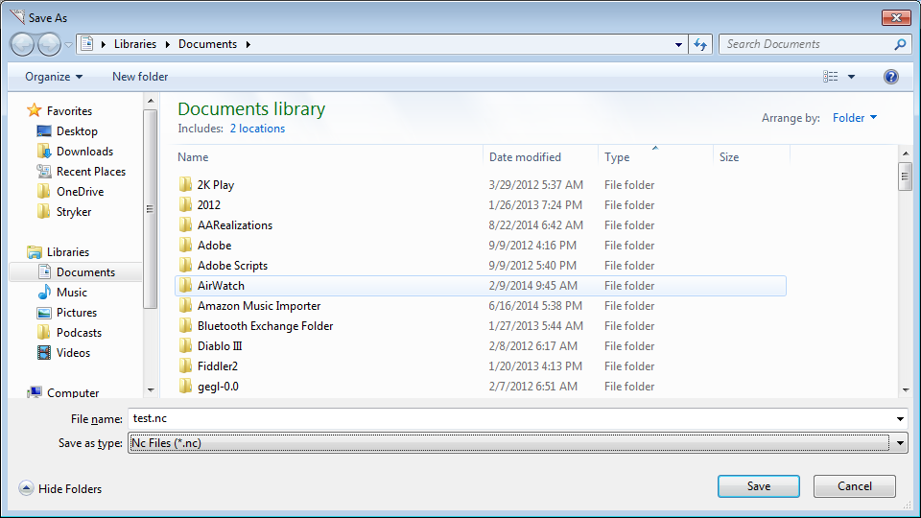Image resolution: width=921 pixels, height=518 pixels.
Task: Select Computer in the navigation pane
Action: 73,393
